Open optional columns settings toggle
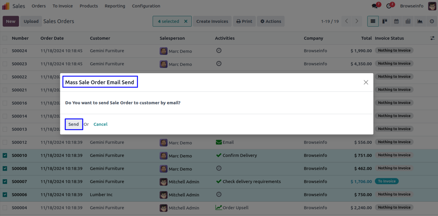 pos(432,38)
